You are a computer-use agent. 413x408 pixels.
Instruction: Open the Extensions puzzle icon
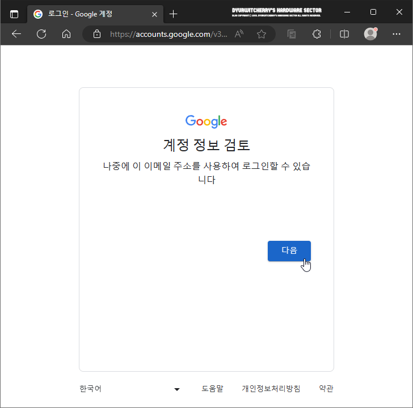(x=317, y=34)
